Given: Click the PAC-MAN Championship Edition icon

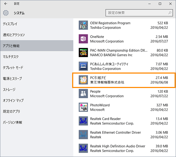Looking at the screenshot, I should [83, 52].
